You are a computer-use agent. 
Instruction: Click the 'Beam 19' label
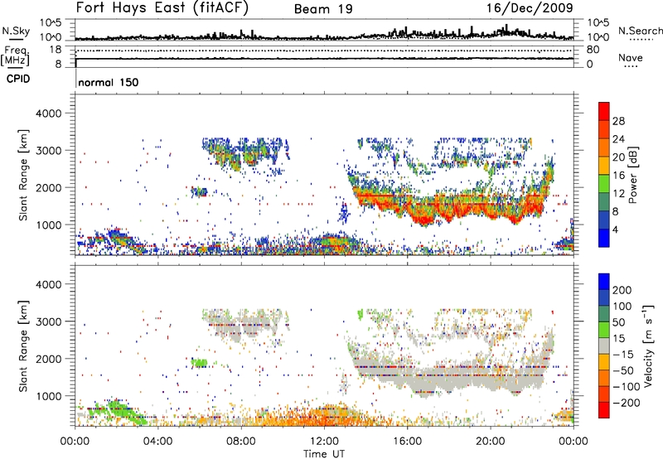tap(323, 9)
